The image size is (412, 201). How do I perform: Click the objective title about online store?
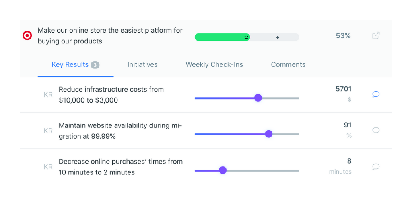pos(110,36)
